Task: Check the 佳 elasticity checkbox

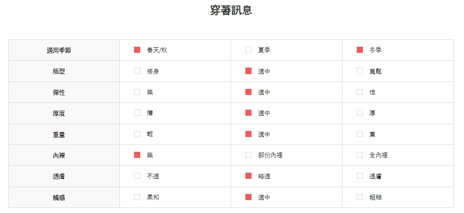Action: click(x=360, y=92)
